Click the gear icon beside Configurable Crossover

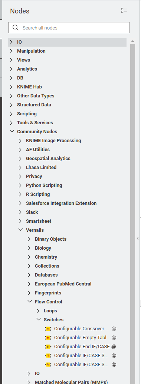coord(114,329)
